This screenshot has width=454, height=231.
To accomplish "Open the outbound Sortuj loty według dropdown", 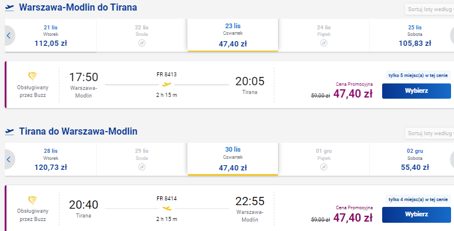I will pyautogui.click(x=429, y=9).
